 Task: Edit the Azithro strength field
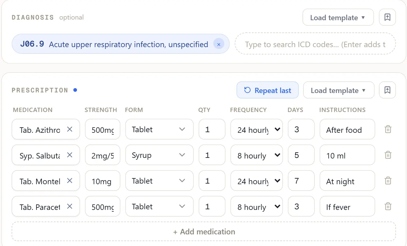(103, 129)
